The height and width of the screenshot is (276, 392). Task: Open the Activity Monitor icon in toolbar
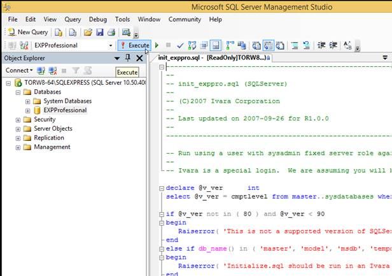point(126,33)
